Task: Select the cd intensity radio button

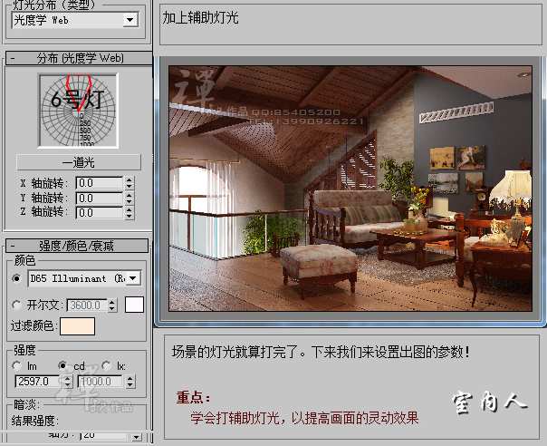Action: pyautogui.click(x=62, y=365)
